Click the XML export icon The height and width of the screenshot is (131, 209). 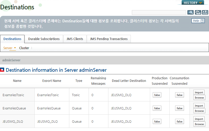pos(205,12)
